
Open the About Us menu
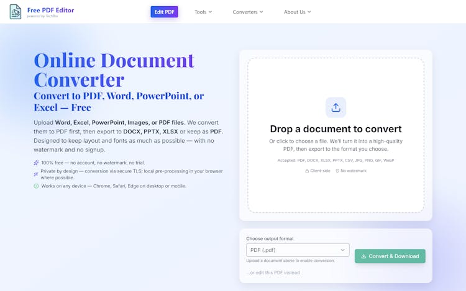point(297,12)
